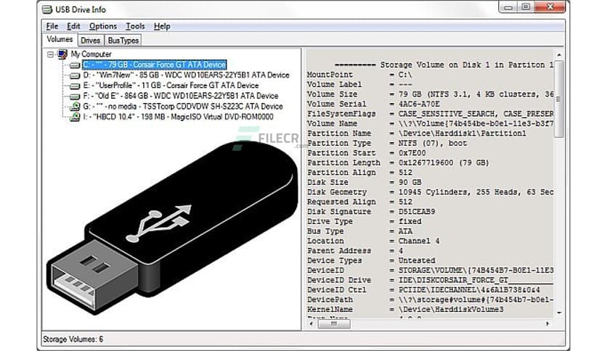Select F: Old E 864 GB volume
This screenshot has height=351, width=607.
coord(180,96)
